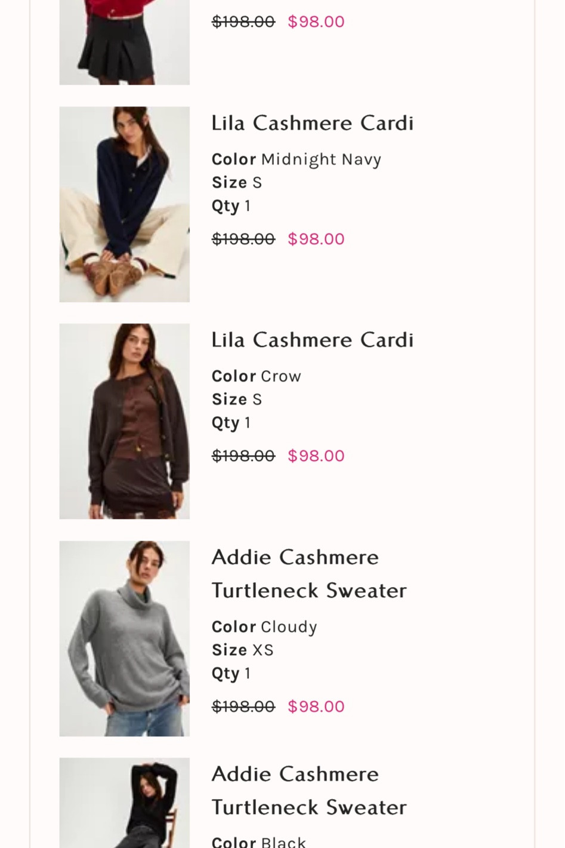This screenshot has width=565, height=848.
Task: Click the Midnight Navy cardigan product photo
Action: 124,204
